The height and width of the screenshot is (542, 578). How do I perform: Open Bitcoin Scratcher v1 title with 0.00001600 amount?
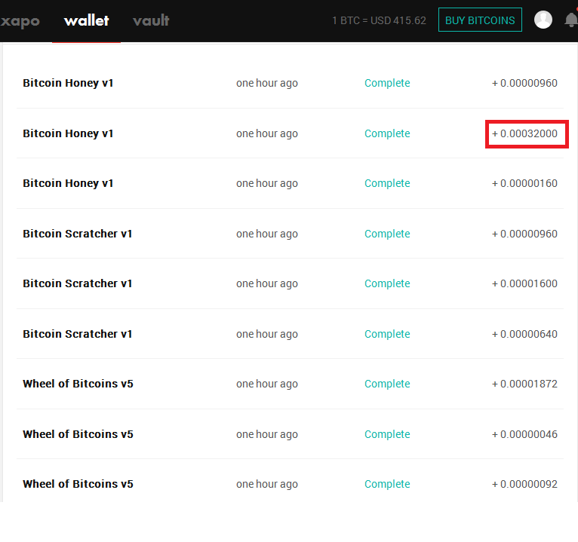(x=77, y=283)
